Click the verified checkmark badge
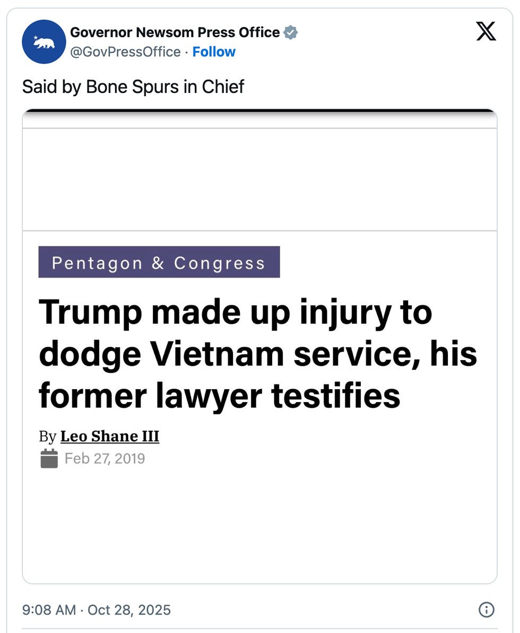520x633 pixels. click(290, 32)
